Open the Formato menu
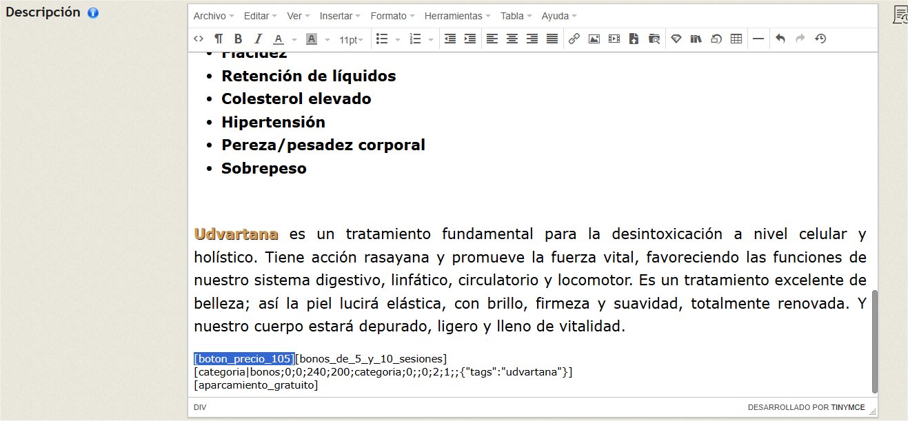The image size is (908, 421). pyautogui.click(x=392, y=16)
